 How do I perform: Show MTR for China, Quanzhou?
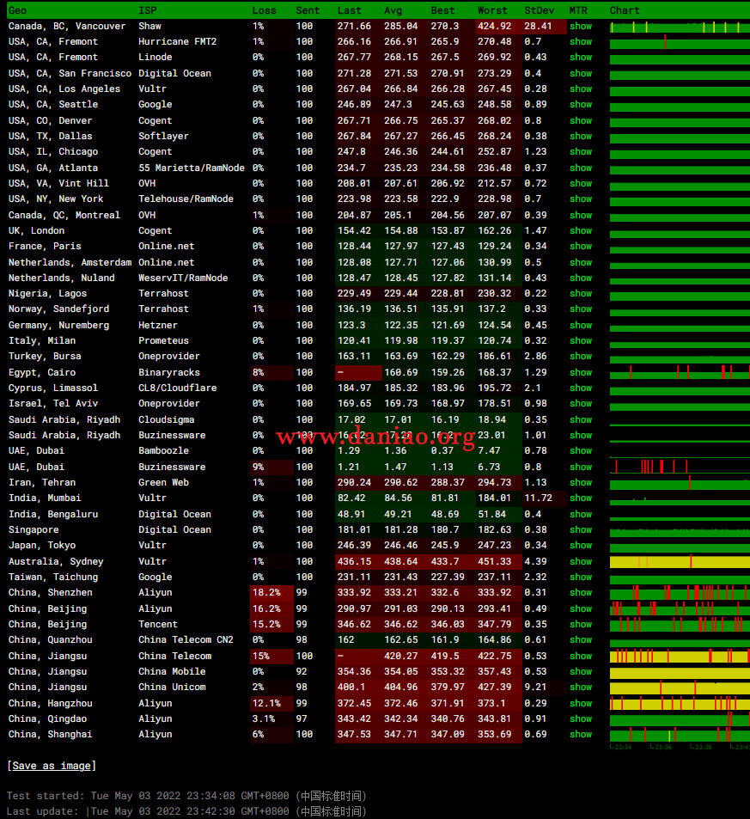(581, 640)
